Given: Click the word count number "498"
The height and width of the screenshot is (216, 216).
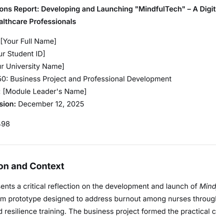Looking at the screenshot, I should point(5,124).
